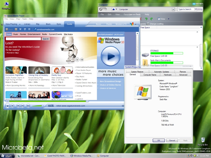Open the Movies link in the site navigation
Viewport: 211px width, 158px height.
tap(23, 34)
